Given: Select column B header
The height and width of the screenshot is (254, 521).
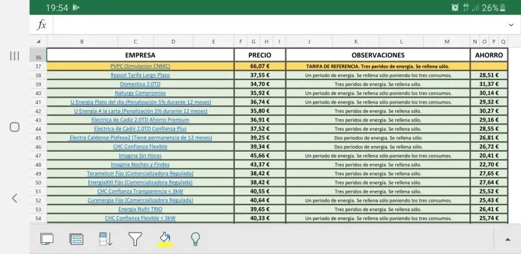Looking at the screenshot, I should [82, 42].
